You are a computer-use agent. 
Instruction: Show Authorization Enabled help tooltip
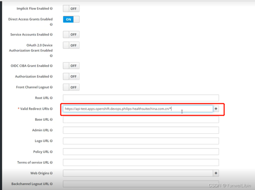click(x=51, y=76)
